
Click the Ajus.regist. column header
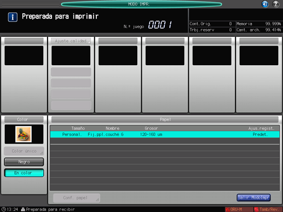tap(261, 128)
